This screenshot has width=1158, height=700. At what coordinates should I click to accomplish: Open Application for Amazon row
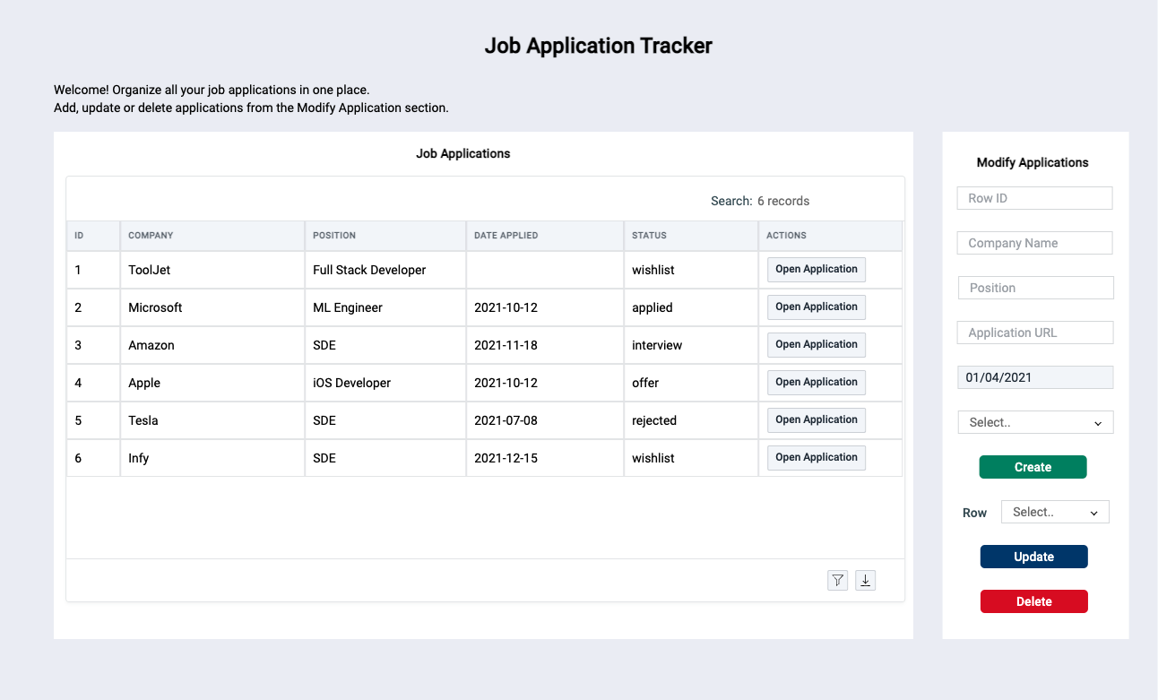click(817, 344)
